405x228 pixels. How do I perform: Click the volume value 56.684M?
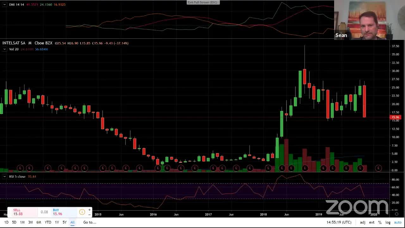(41, 49)
